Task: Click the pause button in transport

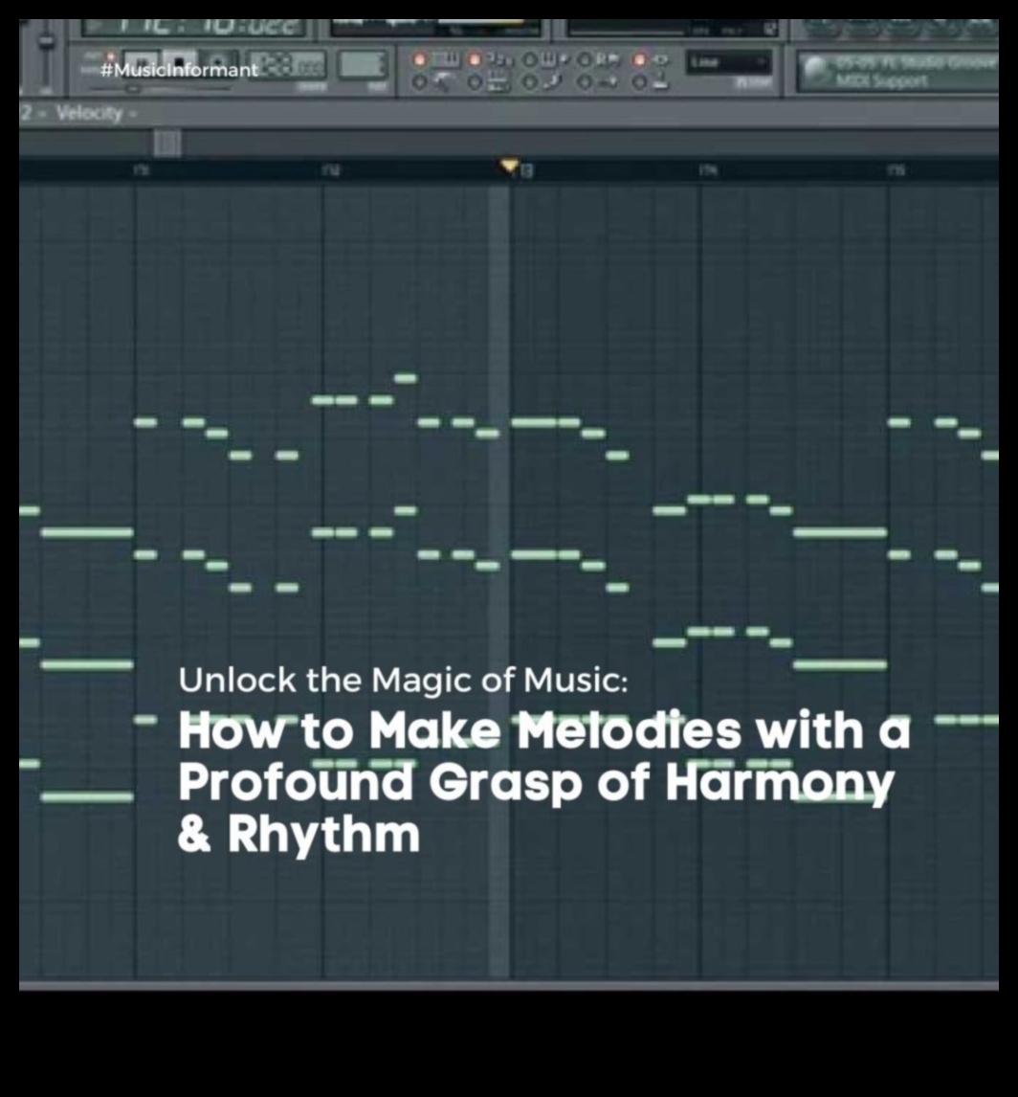Action: (x=142, y=65)
